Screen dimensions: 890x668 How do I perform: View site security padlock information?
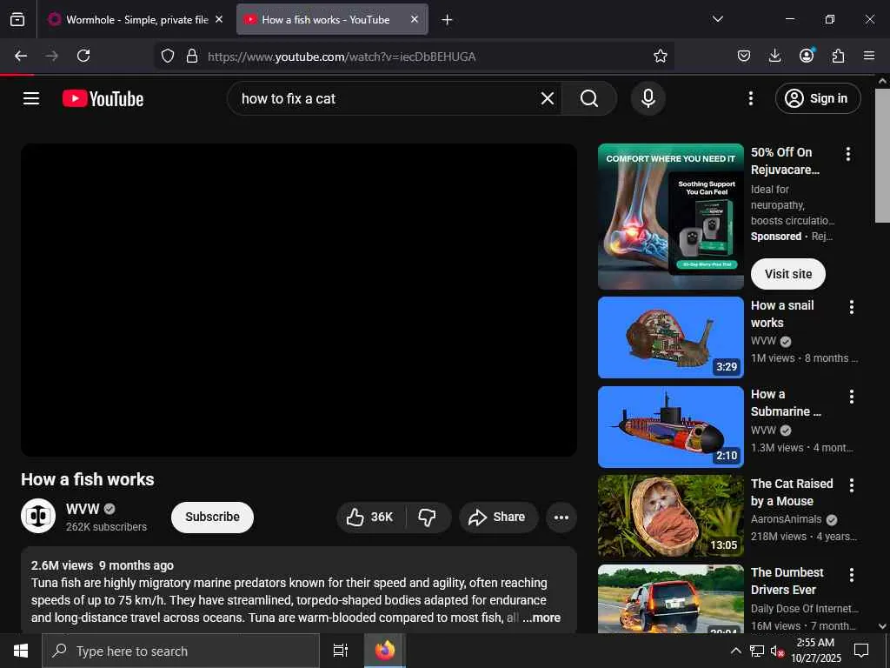point(192,56)
